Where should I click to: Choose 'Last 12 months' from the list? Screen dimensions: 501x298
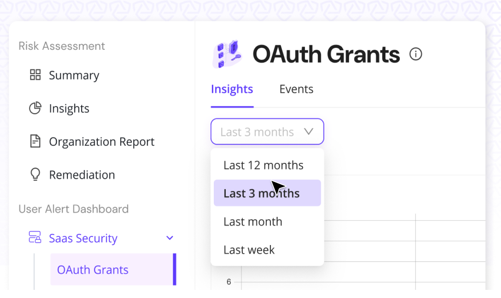(x=263, y=165)
